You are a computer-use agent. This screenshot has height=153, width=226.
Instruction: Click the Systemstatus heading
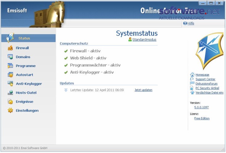click(x=137, y=33)
